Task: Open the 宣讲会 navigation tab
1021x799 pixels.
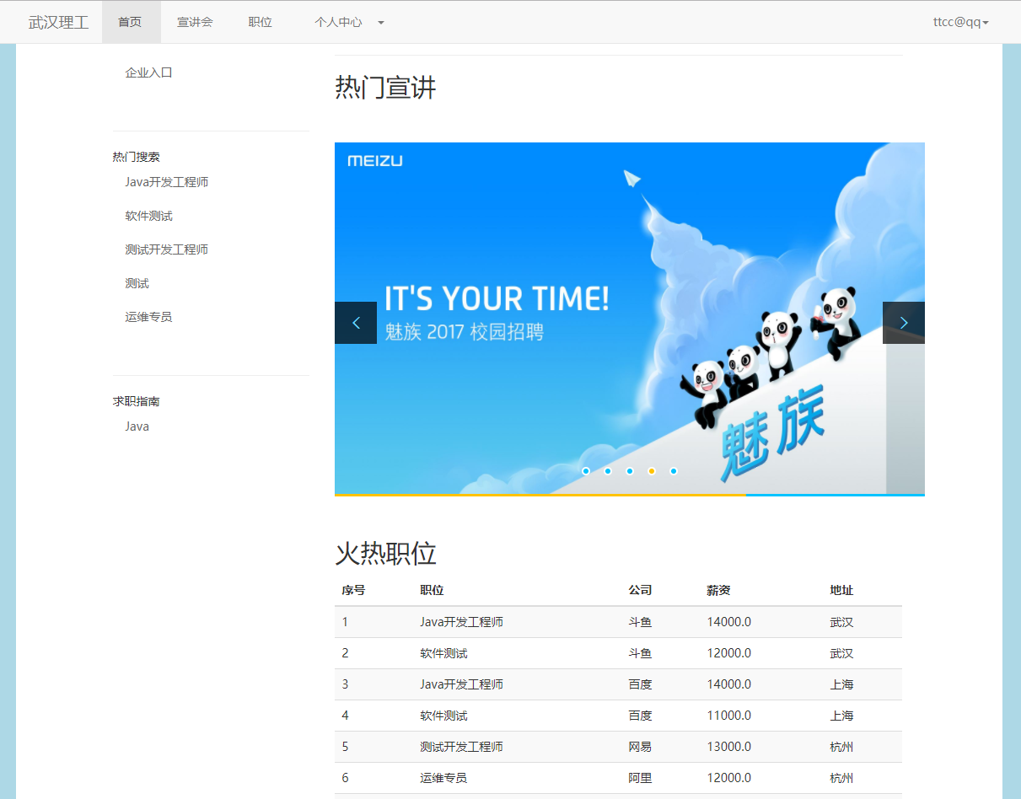Action: click(195, 22)
